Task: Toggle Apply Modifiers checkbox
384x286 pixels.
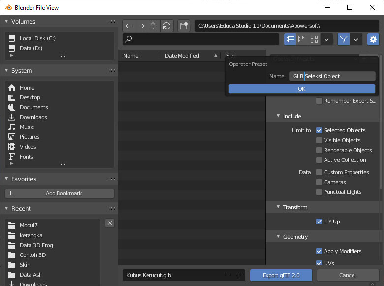Action: (x=319, y=251)
